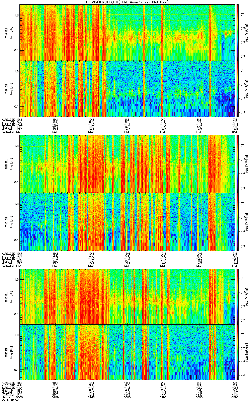
Task: Click the THA B-perpendicular y-axis label
Action: 8,32
